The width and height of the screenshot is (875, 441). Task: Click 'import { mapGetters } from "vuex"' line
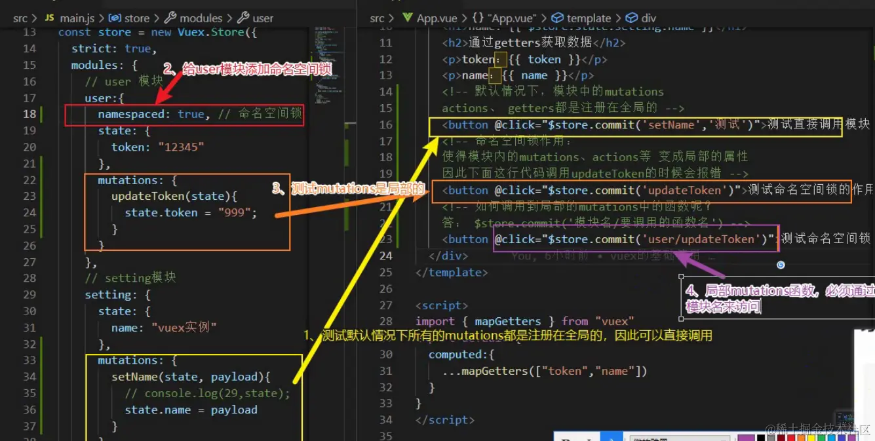coord(525,321)
